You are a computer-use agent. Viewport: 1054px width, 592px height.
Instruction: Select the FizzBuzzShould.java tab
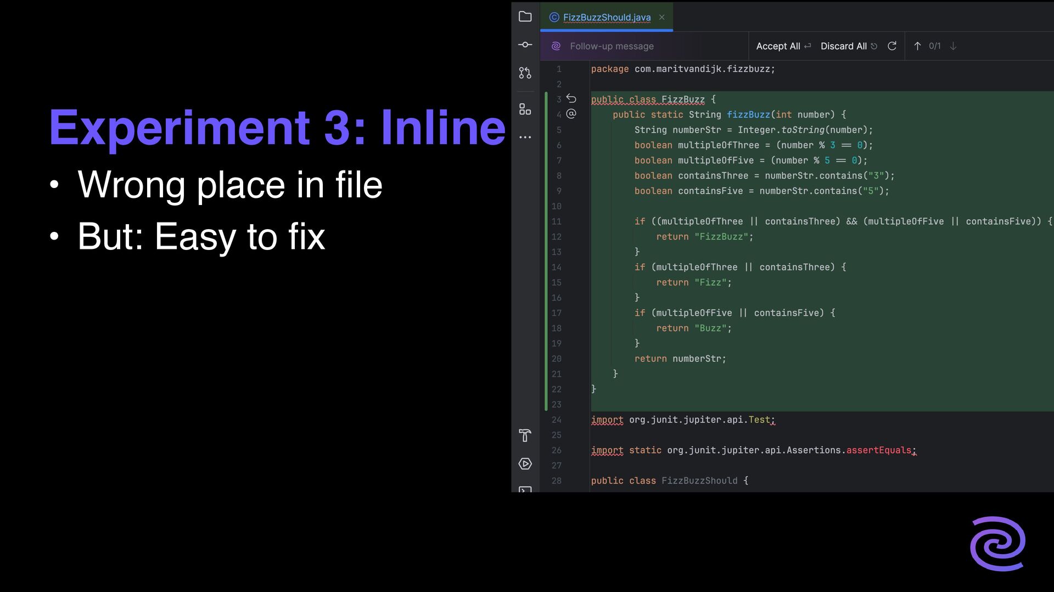[x=606, y=18]
